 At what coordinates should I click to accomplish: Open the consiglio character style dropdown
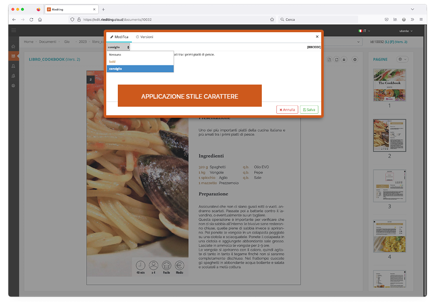(x=118, y=47)
